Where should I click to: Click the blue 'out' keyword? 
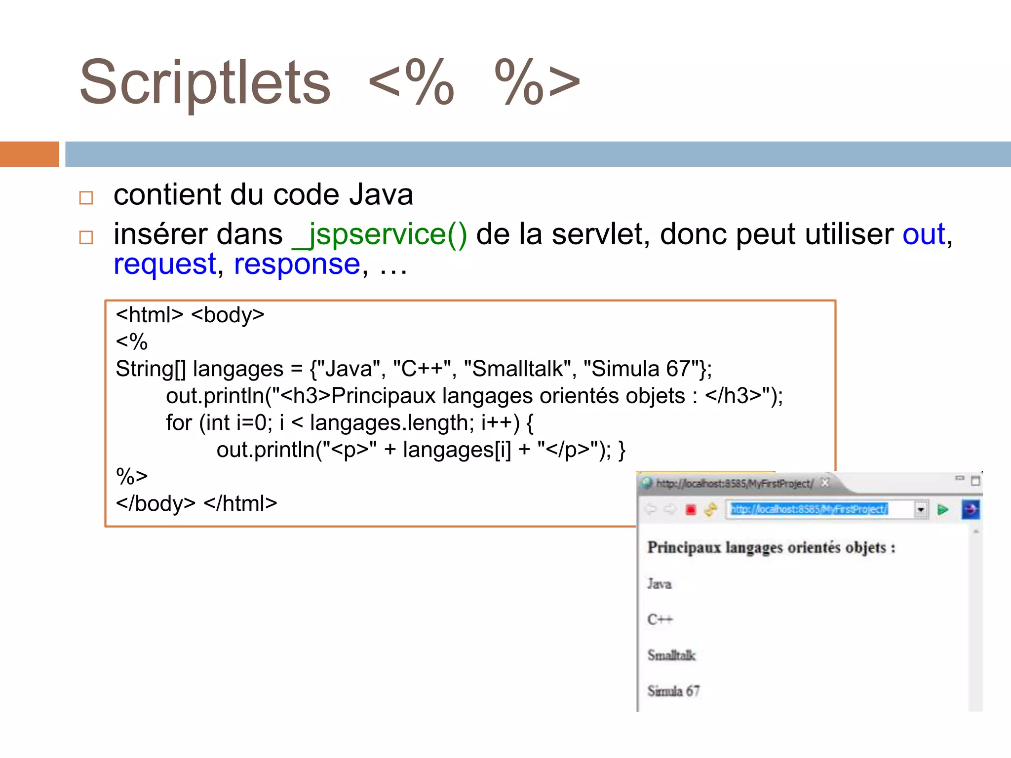click(x=924, y=234)
